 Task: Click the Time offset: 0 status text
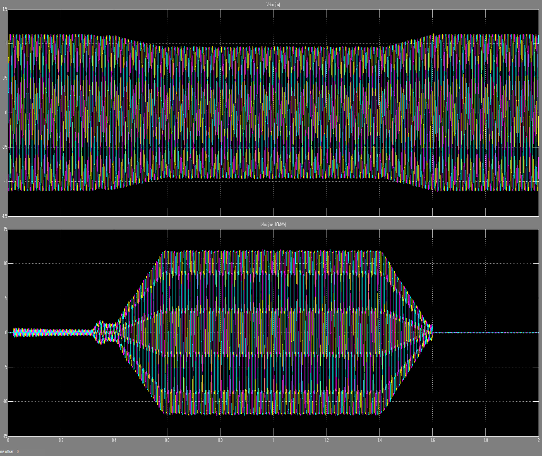coord(9,451)
